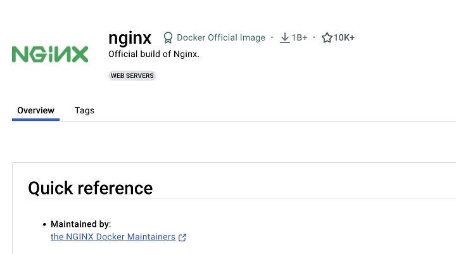Click the nginx repository title
The height and width of the screenshot is (254, 456).
130,37
